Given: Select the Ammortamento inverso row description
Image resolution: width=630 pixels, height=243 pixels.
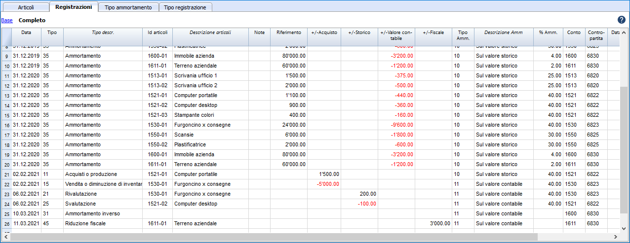Looking at the screenshot, I should click(103, 214).
